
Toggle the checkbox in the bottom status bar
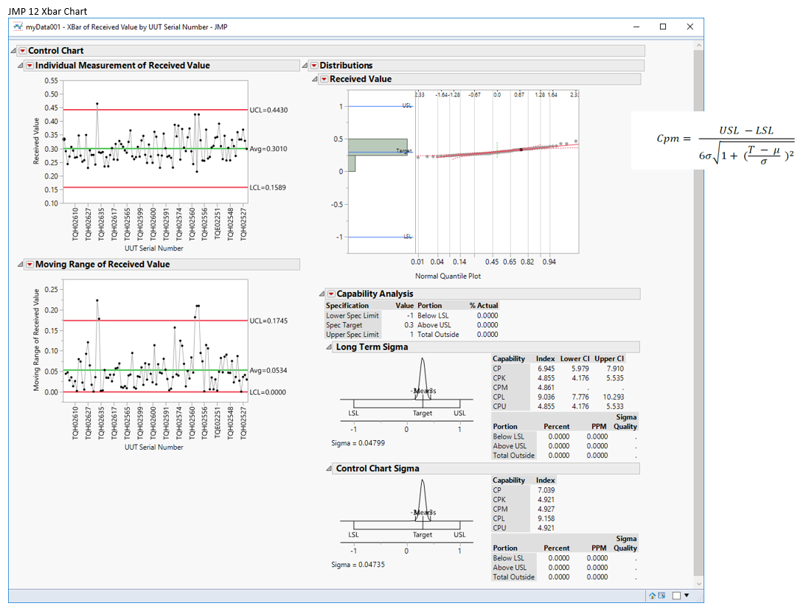(676, 596)
